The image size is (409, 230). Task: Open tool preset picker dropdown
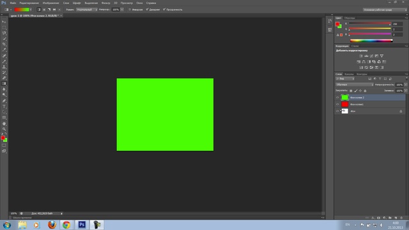click(11, 10)
